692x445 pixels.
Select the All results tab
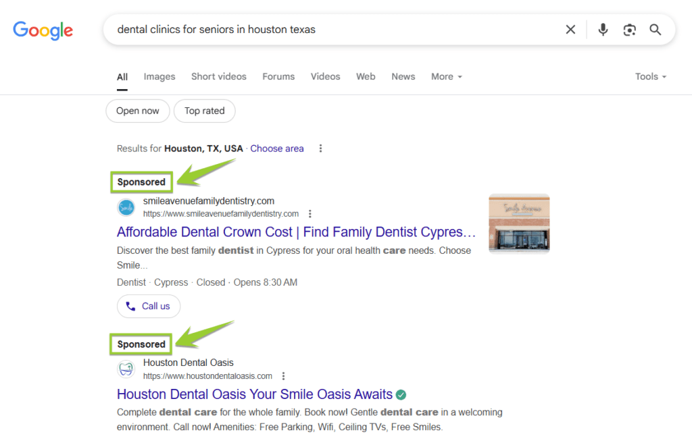pyautogui.click(x=122, y=77)
